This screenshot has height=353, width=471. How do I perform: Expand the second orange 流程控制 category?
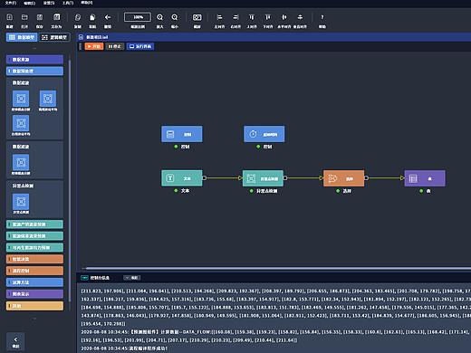[34, 271]
